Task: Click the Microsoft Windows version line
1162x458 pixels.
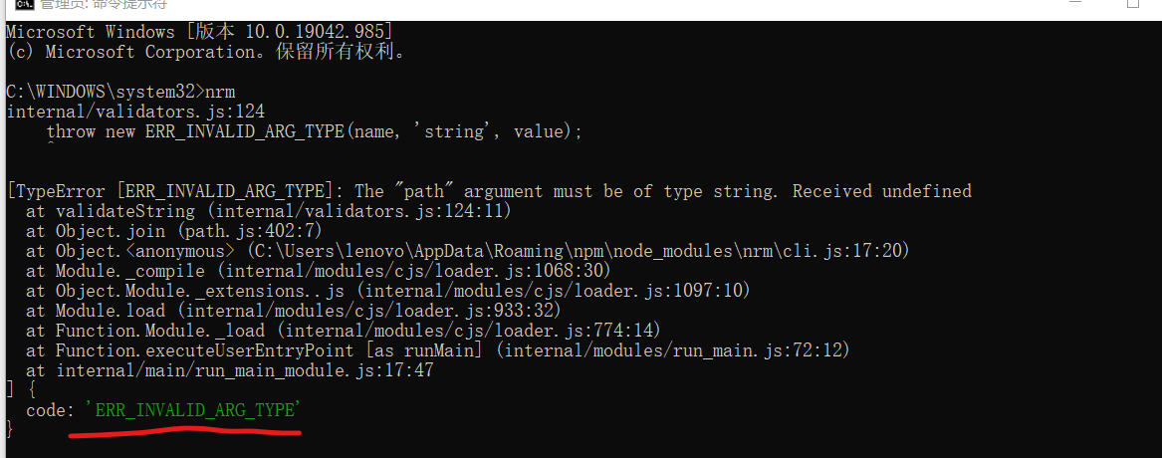Action: [x=199, y=32]
